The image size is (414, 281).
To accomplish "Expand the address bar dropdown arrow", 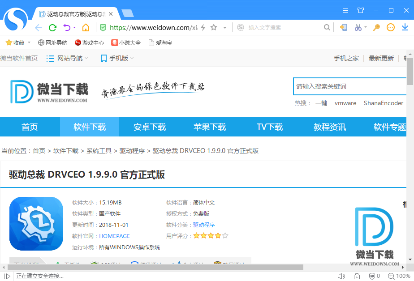I will click(x=225, y=27).
